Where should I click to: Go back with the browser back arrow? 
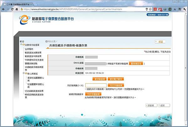pyautogui.click(x=3, y=9)
